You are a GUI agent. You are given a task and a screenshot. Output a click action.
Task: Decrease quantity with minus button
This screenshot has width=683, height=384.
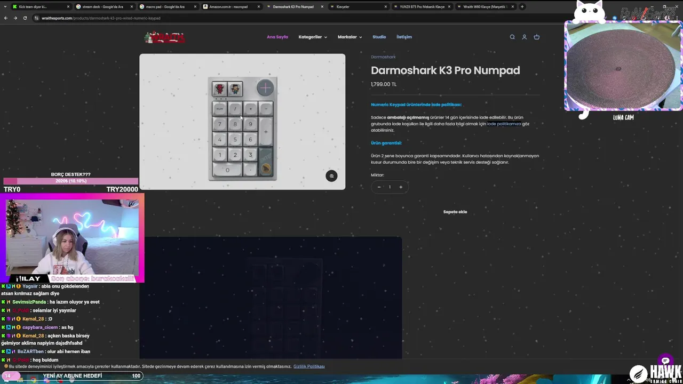coord(379,187)
